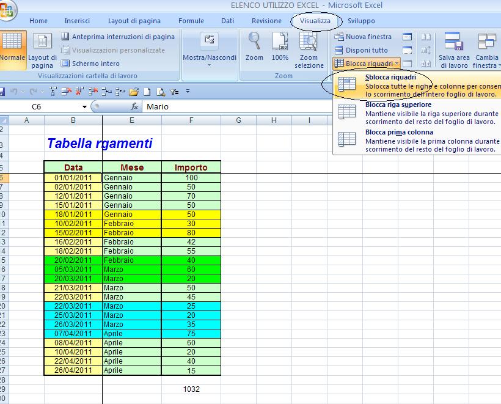
Task: Select the Zoom tool in the Zoom group
Action: 254,49
